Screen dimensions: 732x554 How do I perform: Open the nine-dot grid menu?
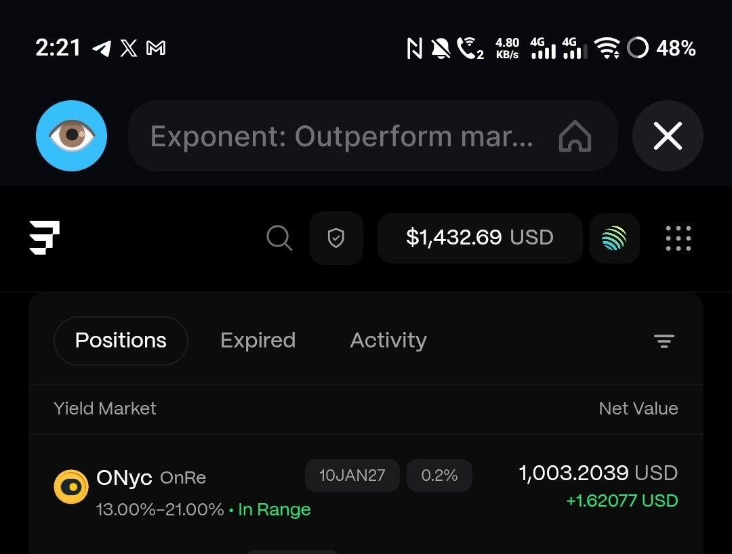(x=678, y=238)
